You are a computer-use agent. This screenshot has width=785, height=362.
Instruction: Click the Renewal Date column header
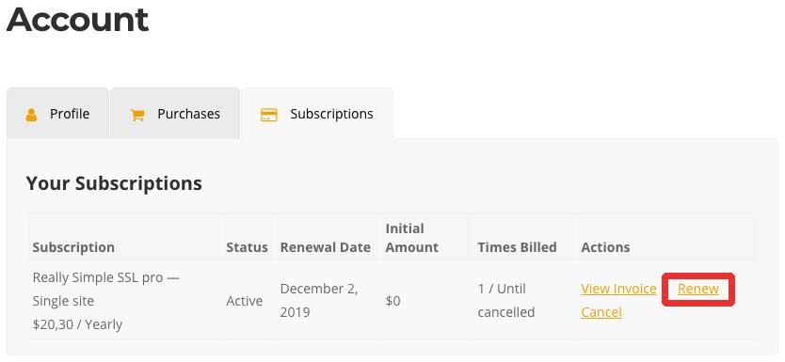326,247
